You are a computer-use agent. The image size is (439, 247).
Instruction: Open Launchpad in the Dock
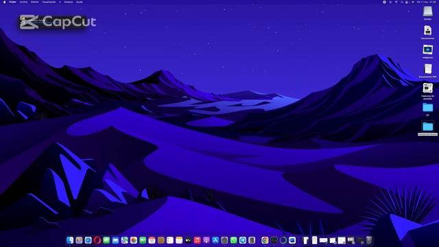pos(79,240)
